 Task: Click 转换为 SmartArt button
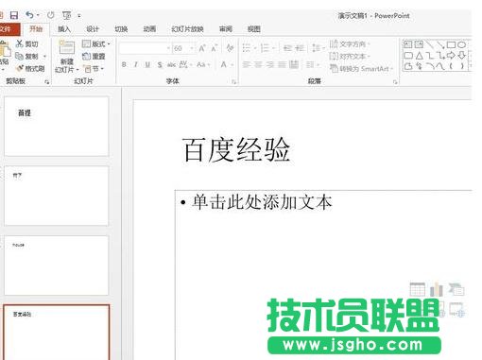click(361, 68)
